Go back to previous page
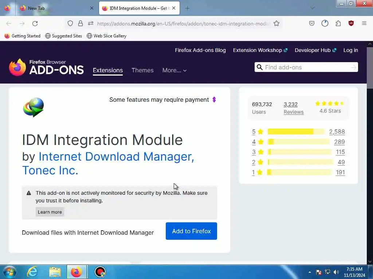373x279 pixels. [9, 24]
